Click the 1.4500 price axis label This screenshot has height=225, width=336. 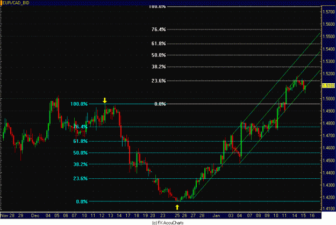328,161
